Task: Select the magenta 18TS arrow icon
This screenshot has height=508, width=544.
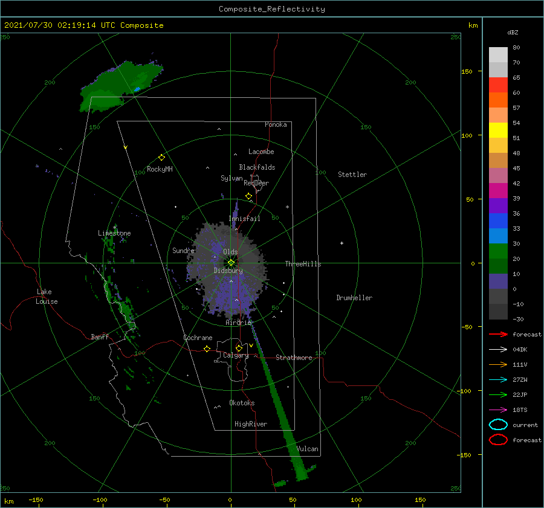Action: (x=498, y=410)
